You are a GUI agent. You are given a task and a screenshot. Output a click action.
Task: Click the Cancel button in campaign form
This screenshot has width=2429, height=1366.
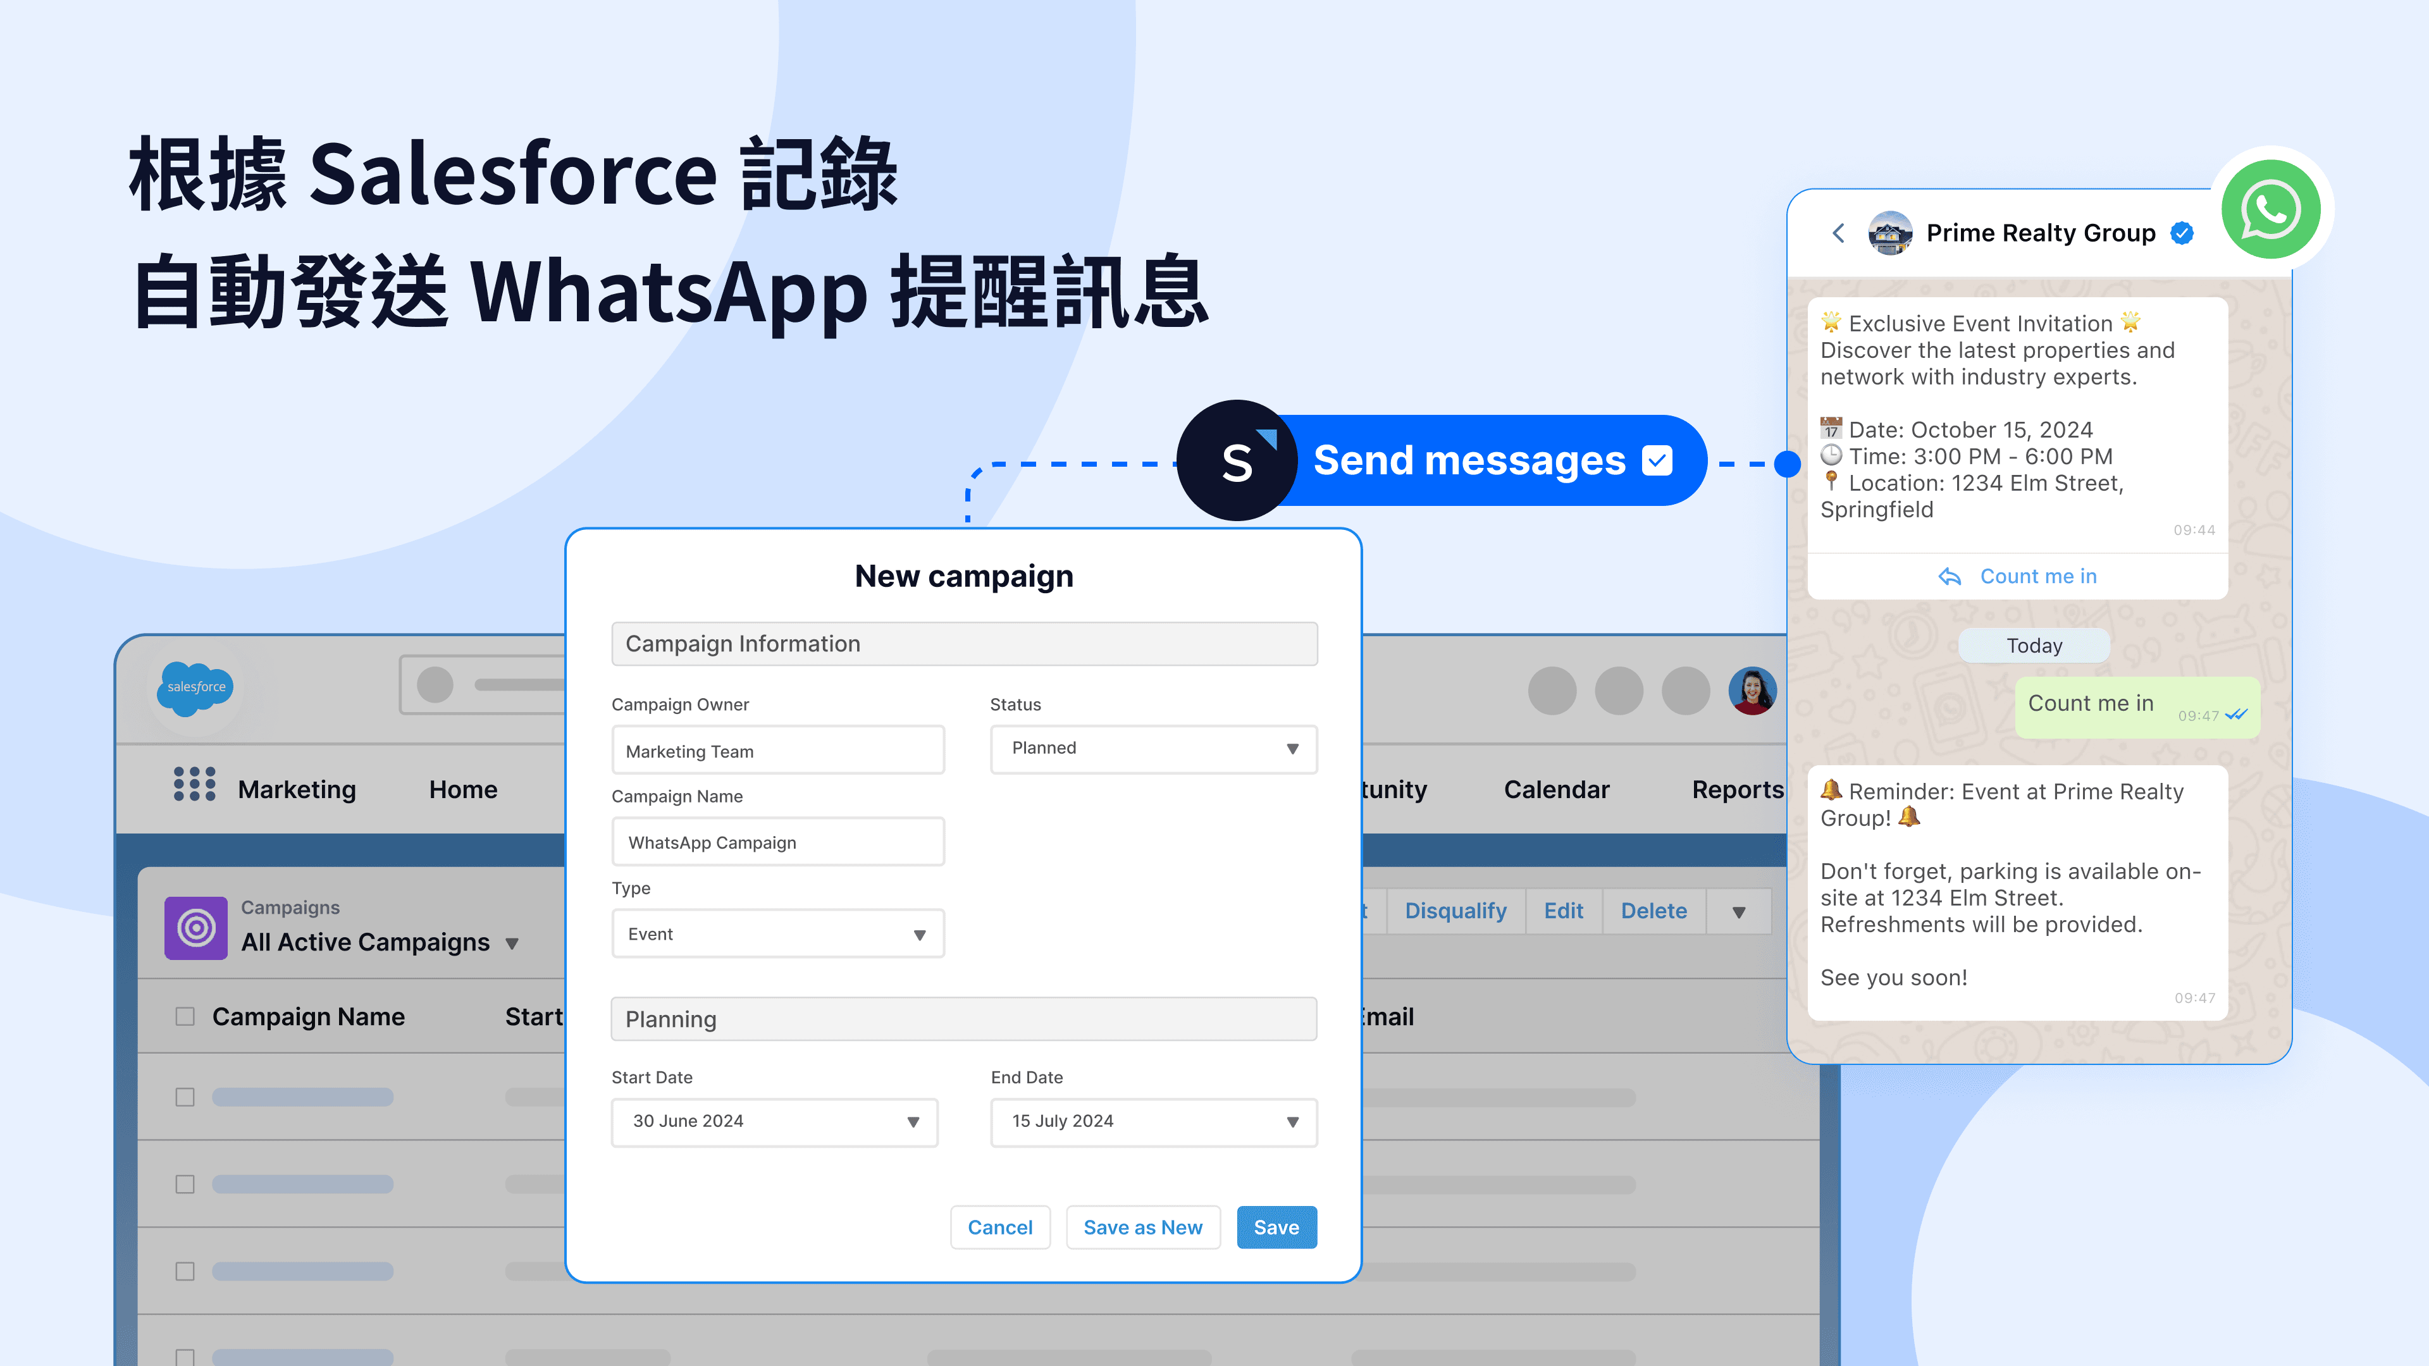point(1001,1226)
